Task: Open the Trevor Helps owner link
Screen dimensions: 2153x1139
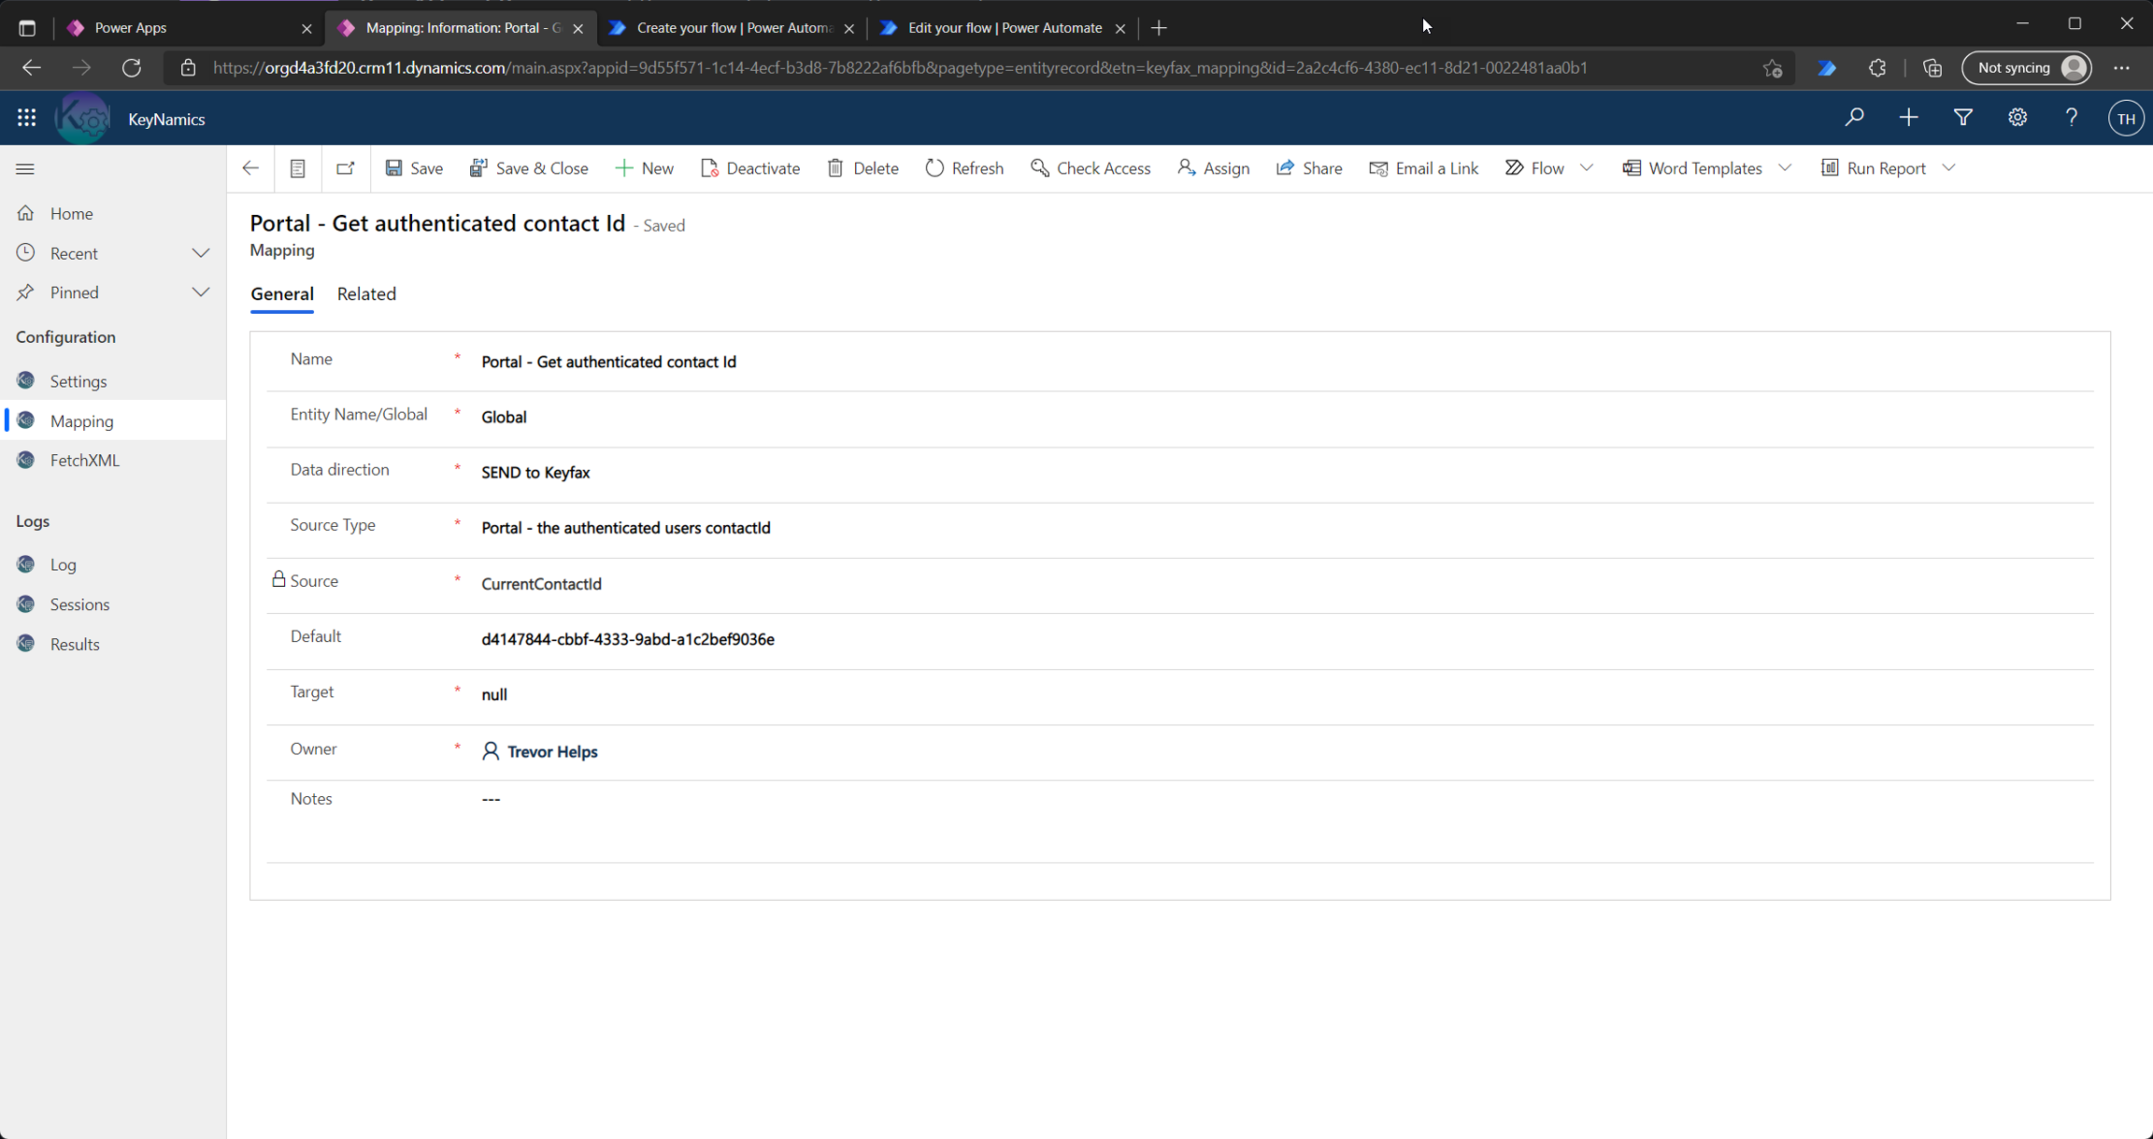Action: 551,752
